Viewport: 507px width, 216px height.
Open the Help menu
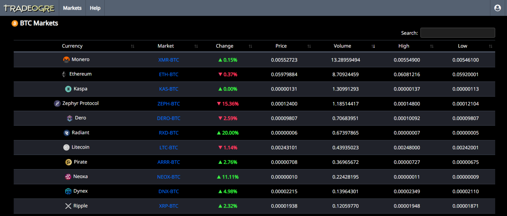[95, 8]
